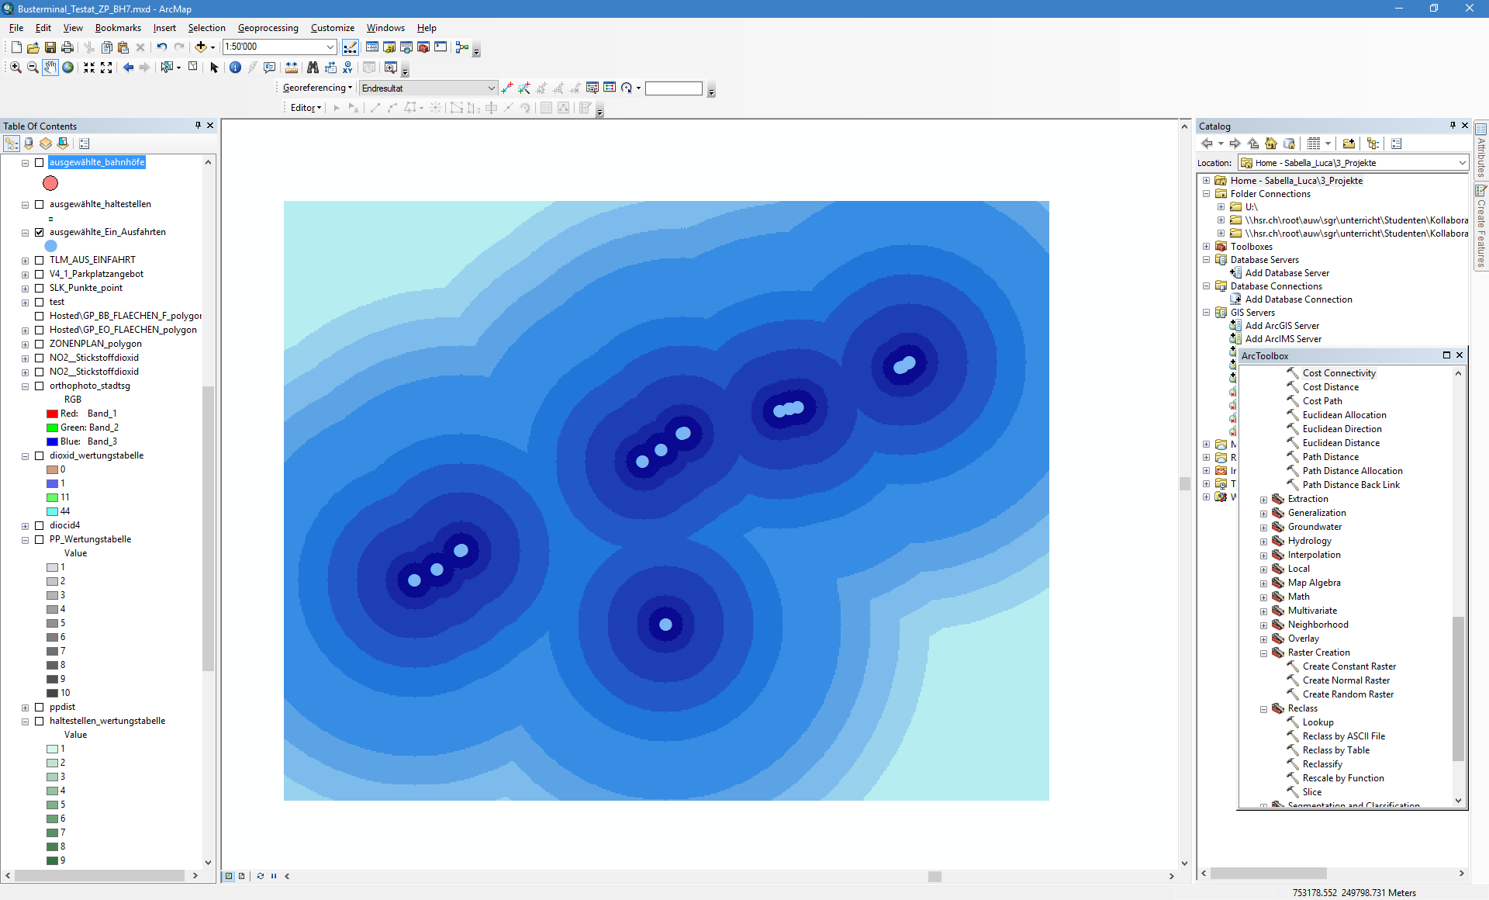Open the Bookmarks menu
Viewport: 1489px width, 900px height.
[x=118, y=28]
